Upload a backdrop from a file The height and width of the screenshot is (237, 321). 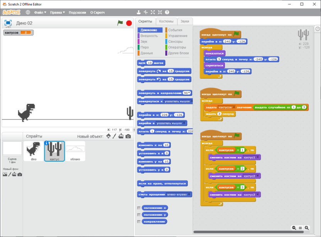pos(14,174)
